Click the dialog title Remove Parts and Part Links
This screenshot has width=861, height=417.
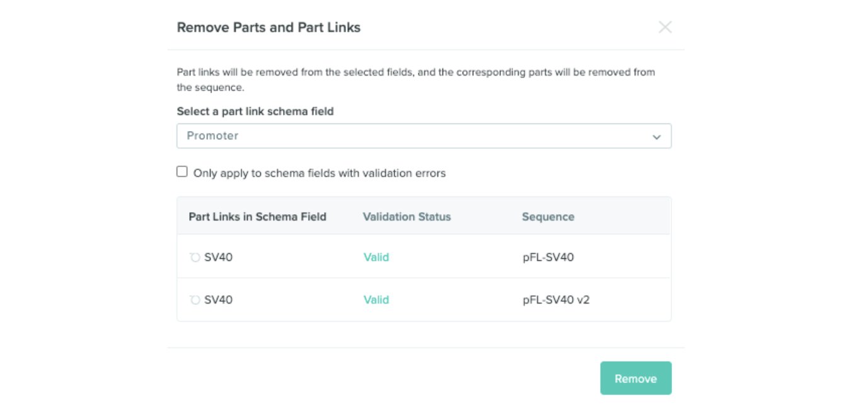click(269, 28)
